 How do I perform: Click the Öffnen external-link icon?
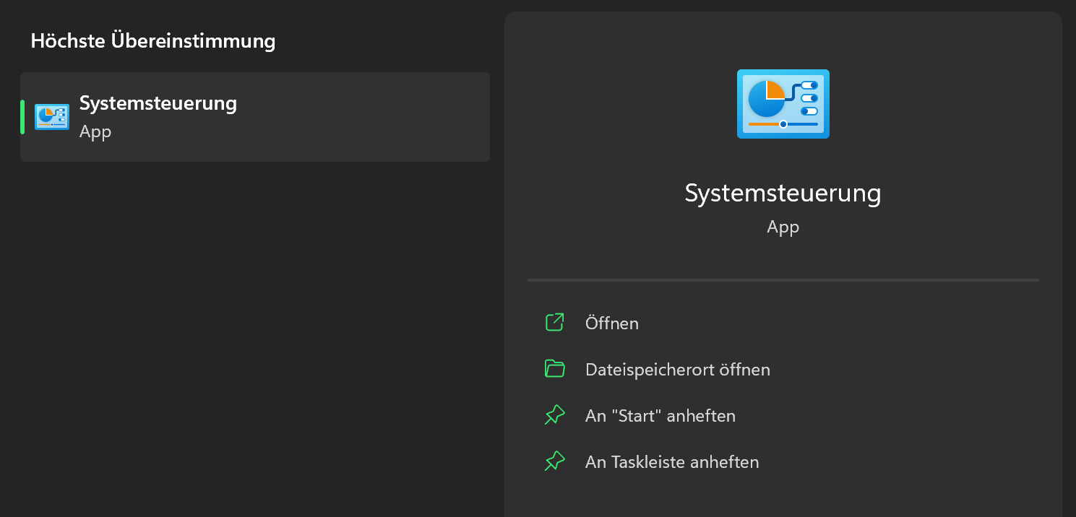[x=554, y=323]
